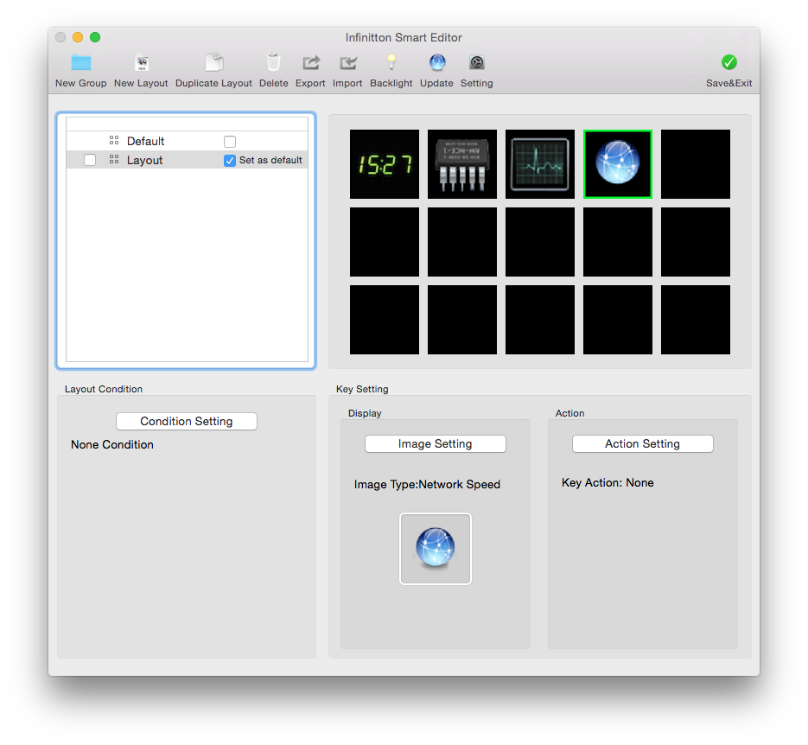Screen dimensions: 808x745
Task: Uncheck the Set as default checkbox
Action: coord(230,161)
